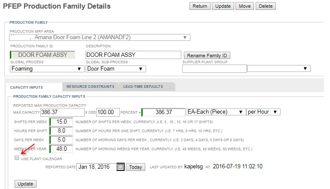This screenshot has height=189, width=330.
Task: Click the PFEP Production Family Details heading
Action: [x=57, y=6]
